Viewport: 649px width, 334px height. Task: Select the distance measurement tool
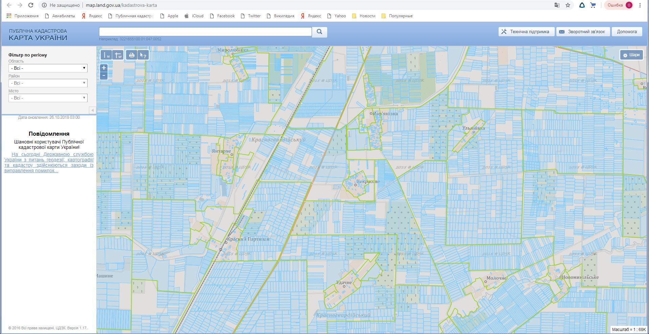coord(106,55)
